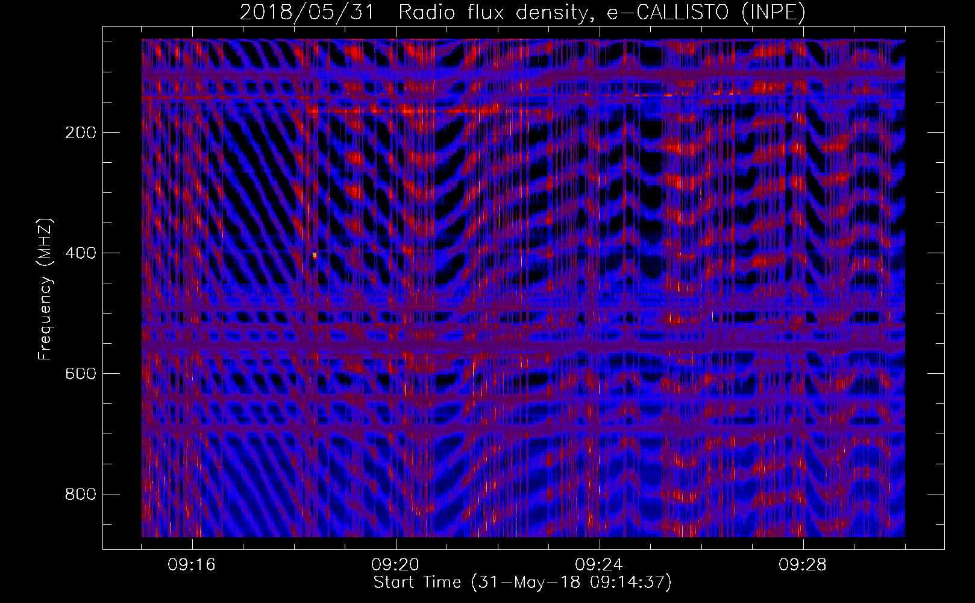Image resolution: width=975 pixels, height=603 pixels.
Task: Click the 09:28 time tick label
Action: point(803,565)
